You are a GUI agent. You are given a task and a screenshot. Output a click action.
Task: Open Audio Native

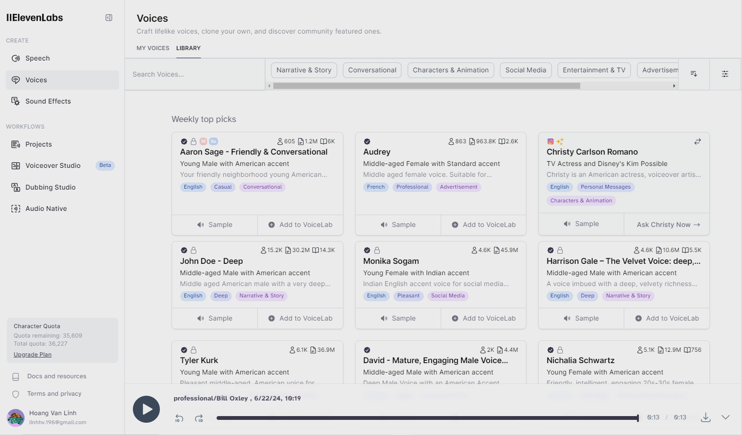pyautogui.click(x=62, y=209)
